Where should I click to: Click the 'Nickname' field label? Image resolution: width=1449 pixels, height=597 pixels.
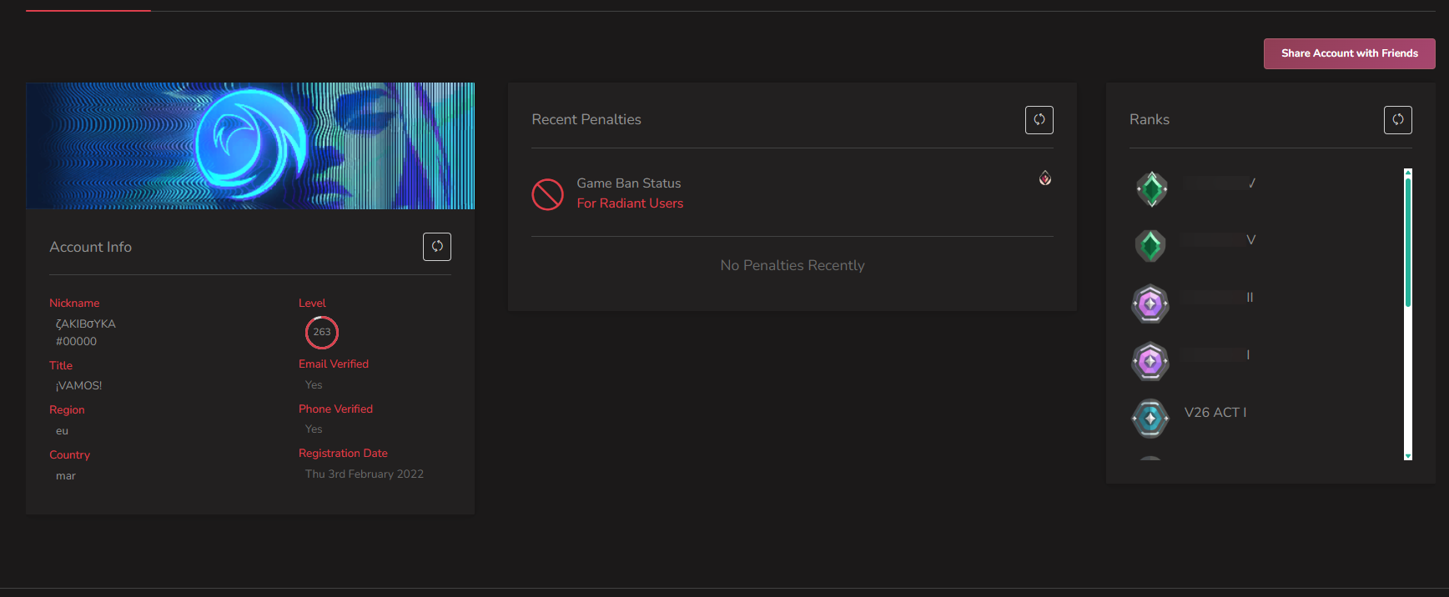(x=74, y=304)
